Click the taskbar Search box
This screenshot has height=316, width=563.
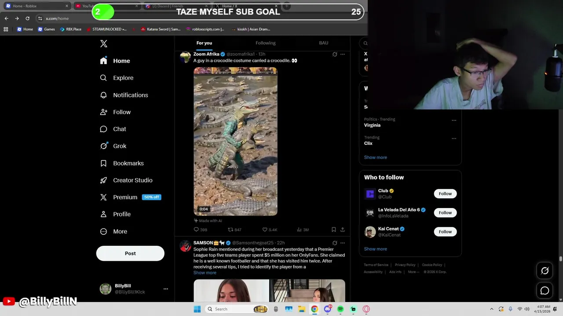pos(237,309)
